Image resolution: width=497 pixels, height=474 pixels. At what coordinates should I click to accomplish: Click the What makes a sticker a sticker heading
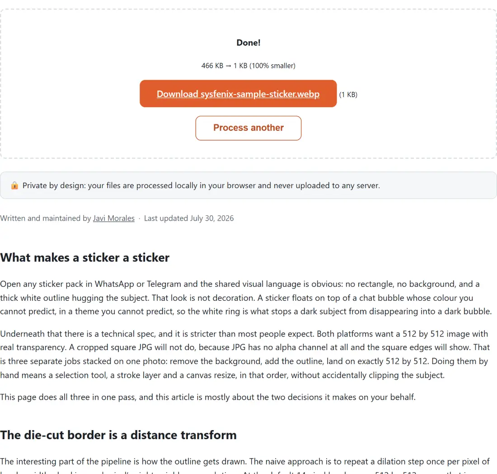point(84,258)
